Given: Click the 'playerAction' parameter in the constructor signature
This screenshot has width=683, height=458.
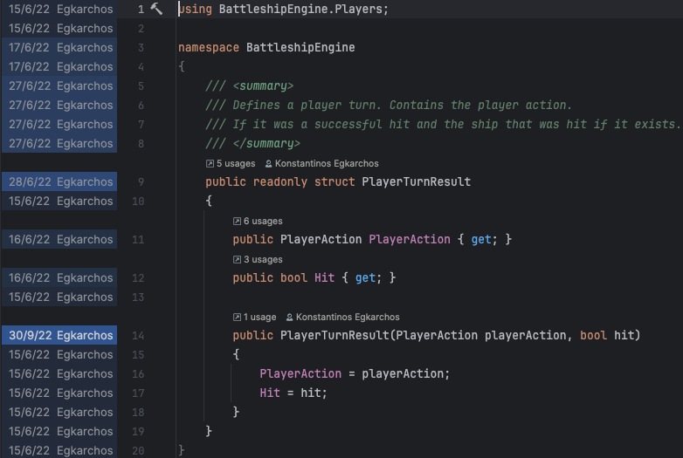Looking at the screenshot, I should (525, 335).
